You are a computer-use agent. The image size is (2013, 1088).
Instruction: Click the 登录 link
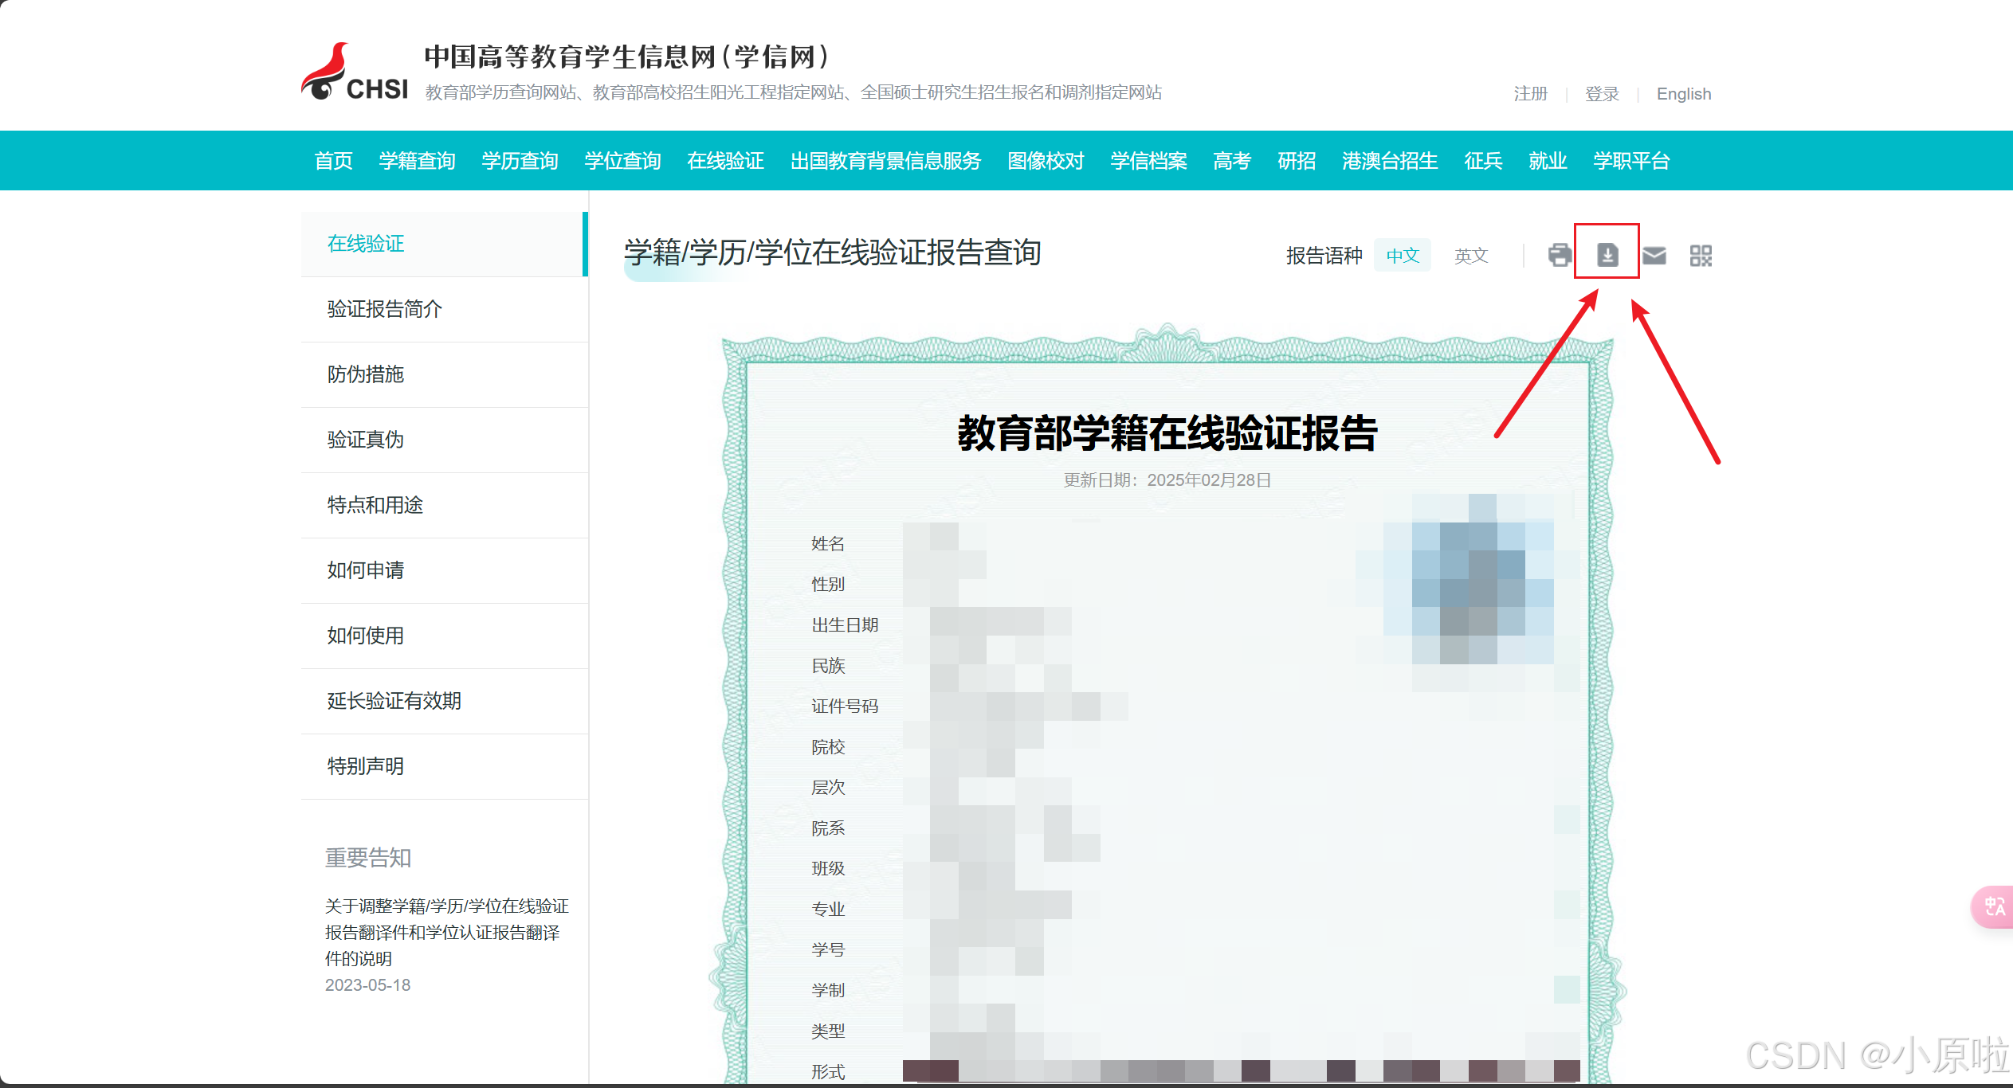[x=1602, y=94]
